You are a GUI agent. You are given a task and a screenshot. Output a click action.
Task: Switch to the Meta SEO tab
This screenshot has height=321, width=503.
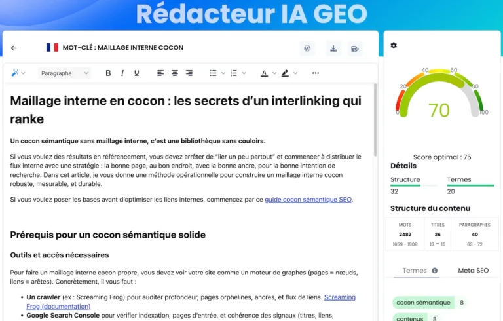[473, 271]
